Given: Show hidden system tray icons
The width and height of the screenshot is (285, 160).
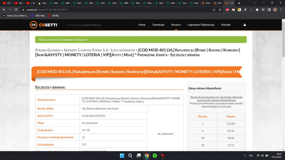Looking at the screenshot, I should pyautogui.click(x=245, y=155).
